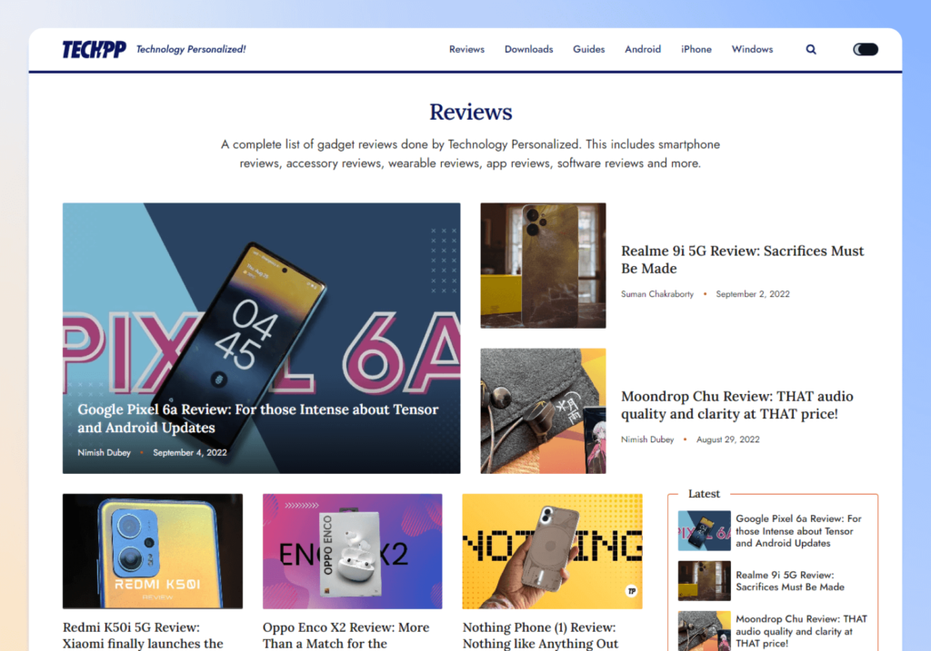Open the Google Pixel 6a featured review headline
931x651 pixels.
(x=257, y=418)
